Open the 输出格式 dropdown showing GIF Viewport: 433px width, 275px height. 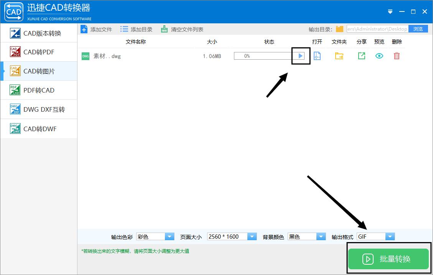point(390,236)
